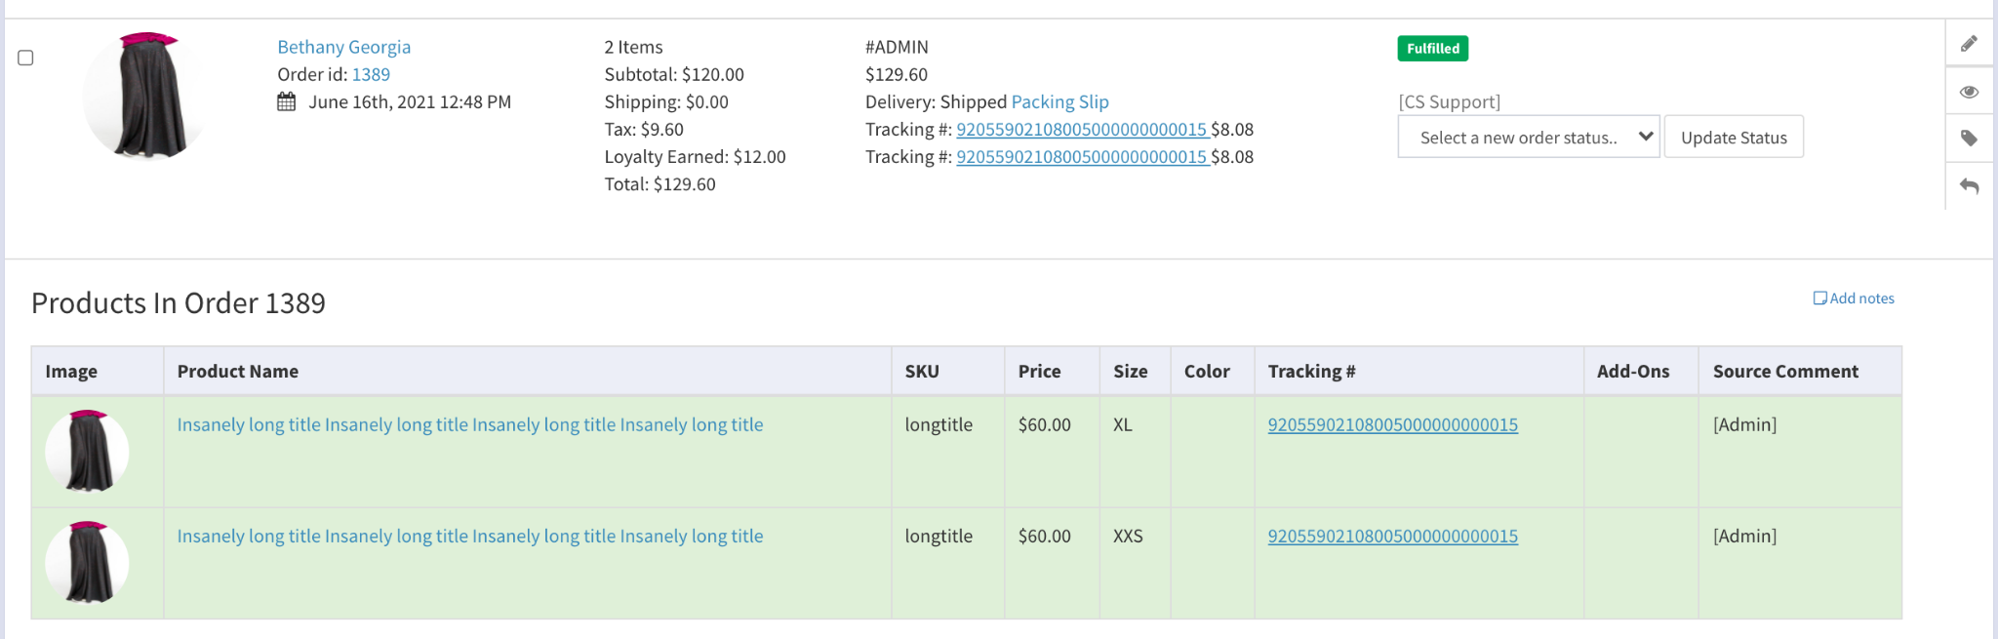This screenshot has width=1998, height=639.
Task: Click the tracking number in the XL product row
Action: [x=1392, y=424]
